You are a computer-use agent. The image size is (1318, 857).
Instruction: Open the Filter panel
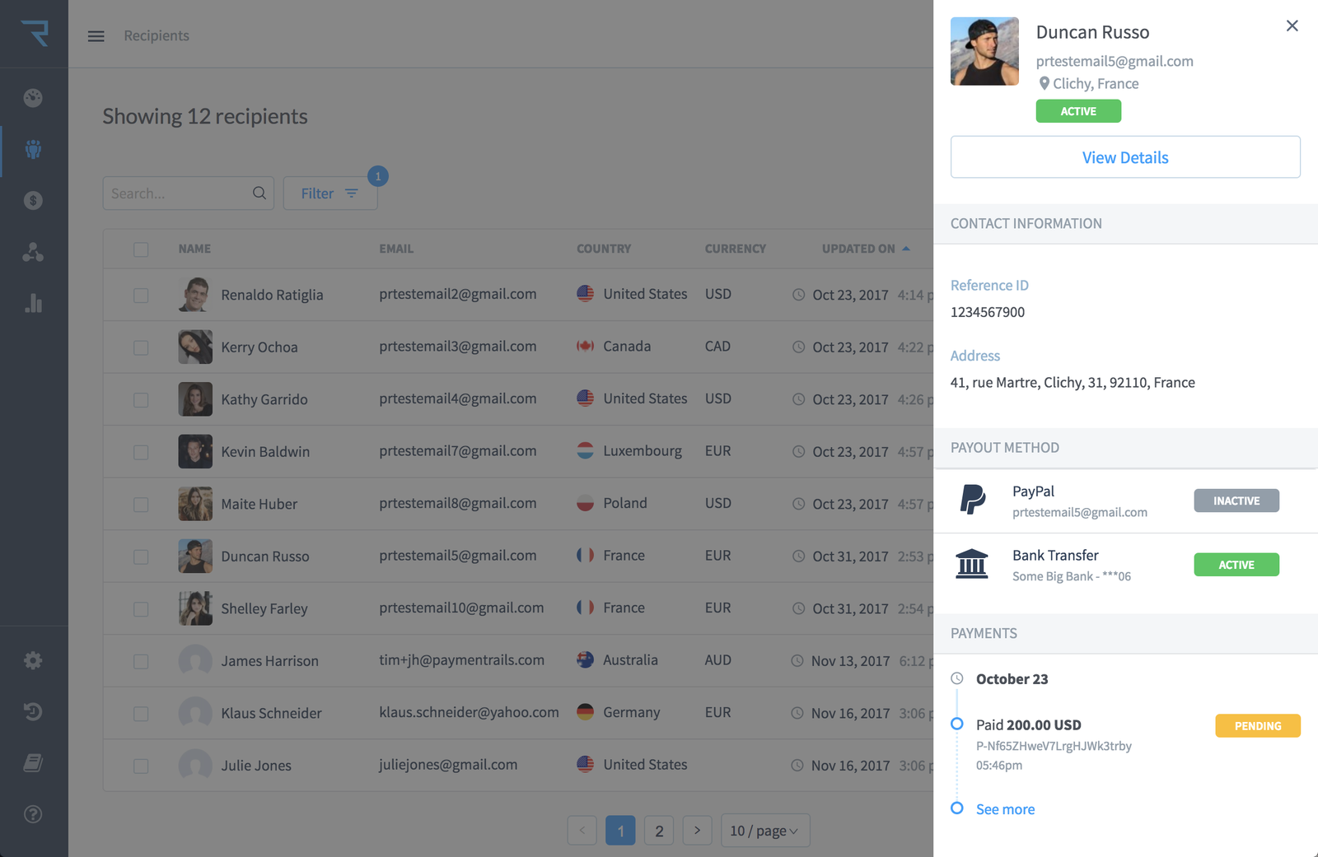pos(329,193)
